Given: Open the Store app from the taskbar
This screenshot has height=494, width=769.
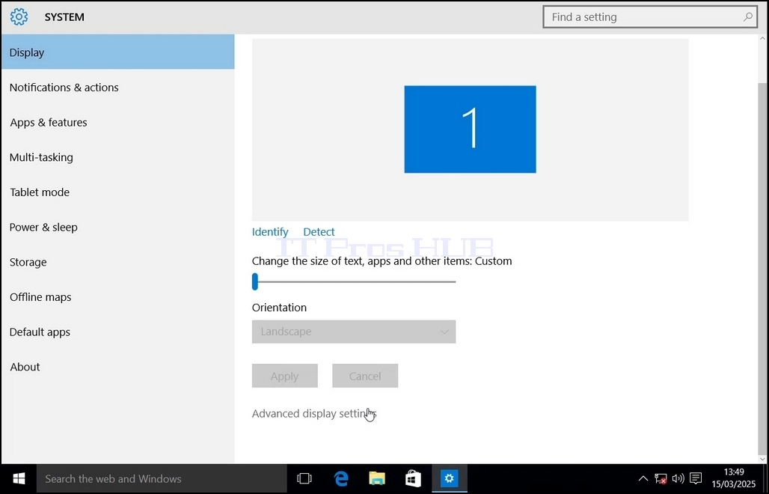Looking at the screenshot, I should click(413, 478).
